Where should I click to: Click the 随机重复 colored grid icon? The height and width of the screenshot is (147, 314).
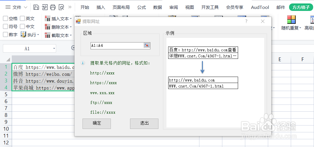point(291,20)
